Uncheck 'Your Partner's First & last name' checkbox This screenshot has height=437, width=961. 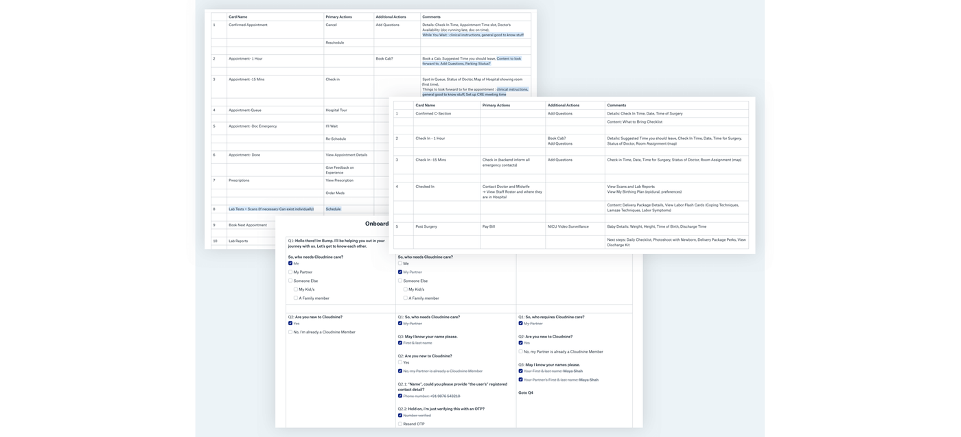point(520,379)
